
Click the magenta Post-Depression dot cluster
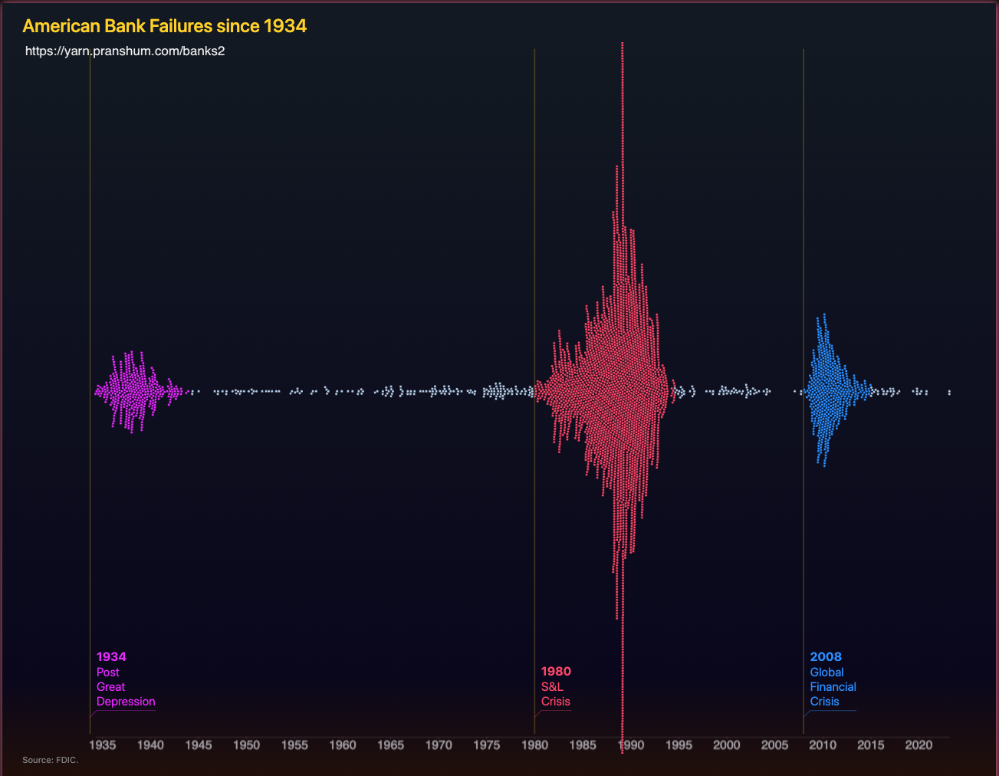click(x=130, y=392)
